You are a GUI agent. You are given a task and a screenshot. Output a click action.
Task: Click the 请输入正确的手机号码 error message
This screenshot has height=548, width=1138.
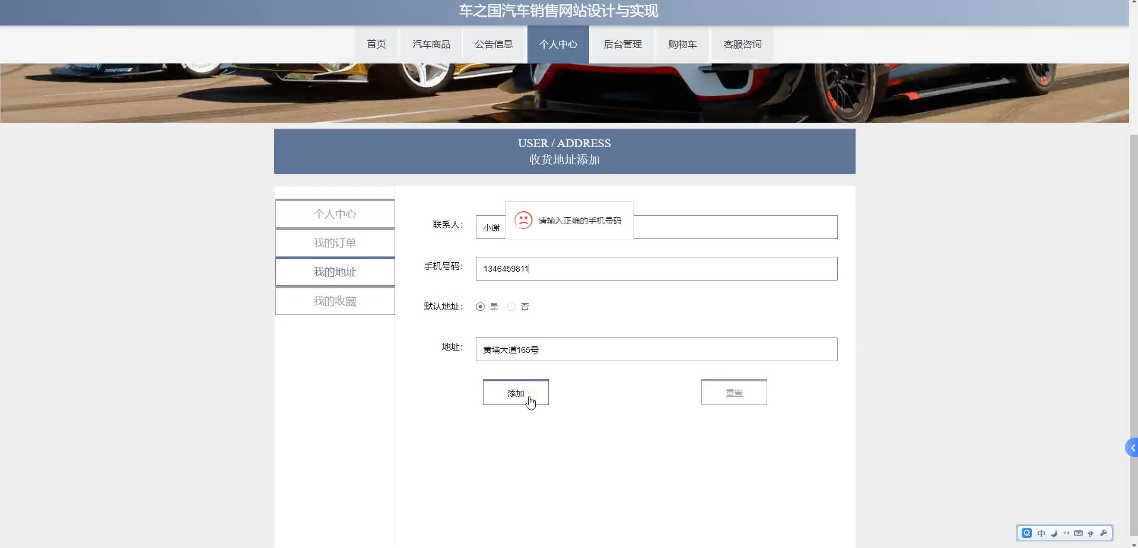point(580,221)
